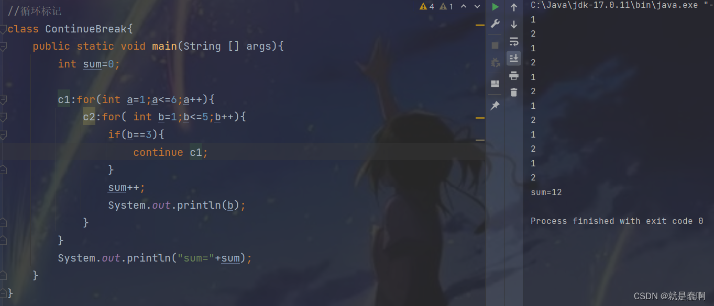
Task: Jump to previous problem with up chevron
Action: [463, 7]
